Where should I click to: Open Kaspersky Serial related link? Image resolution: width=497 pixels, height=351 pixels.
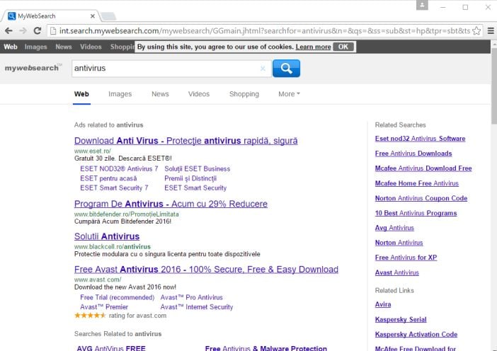click(401, 319)
